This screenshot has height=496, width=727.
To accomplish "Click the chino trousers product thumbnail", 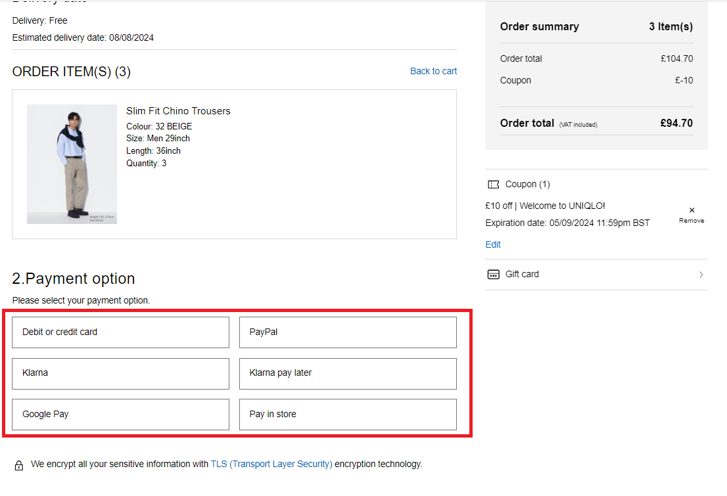I will point(72,164).
